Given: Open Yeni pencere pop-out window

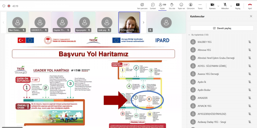Looking at the screenshot, I should tap(142, 6).
